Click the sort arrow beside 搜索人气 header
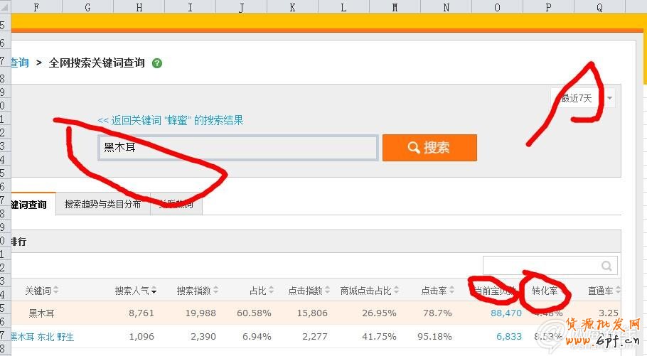 154,291
